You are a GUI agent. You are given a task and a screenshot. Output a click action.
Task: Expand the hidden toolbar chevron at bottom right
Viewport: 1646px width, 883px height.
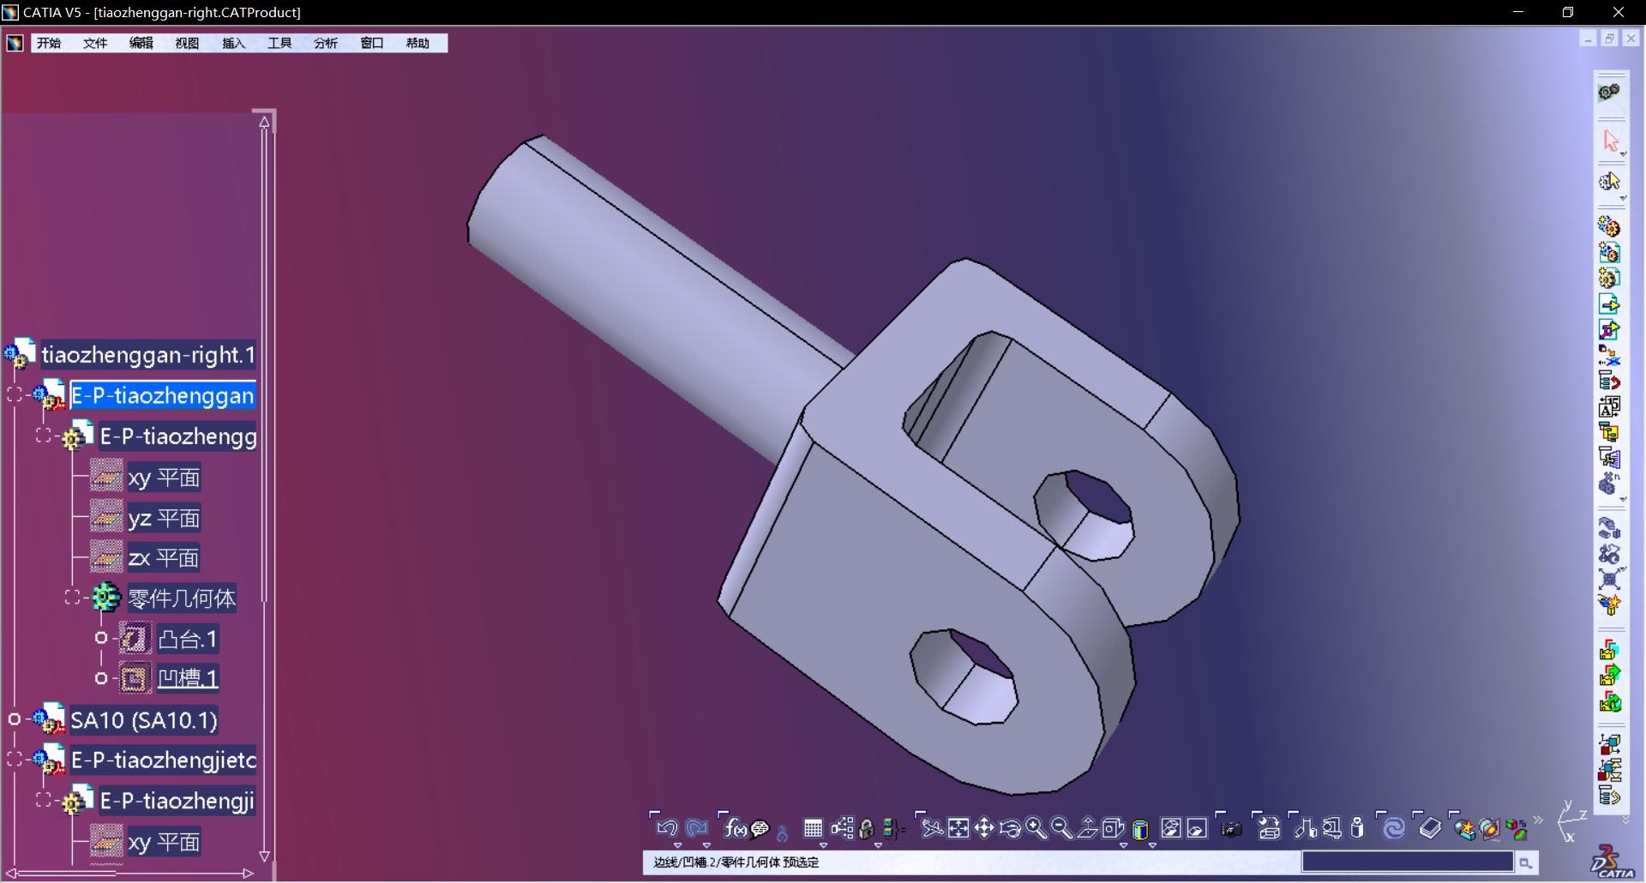[1538, 820]
